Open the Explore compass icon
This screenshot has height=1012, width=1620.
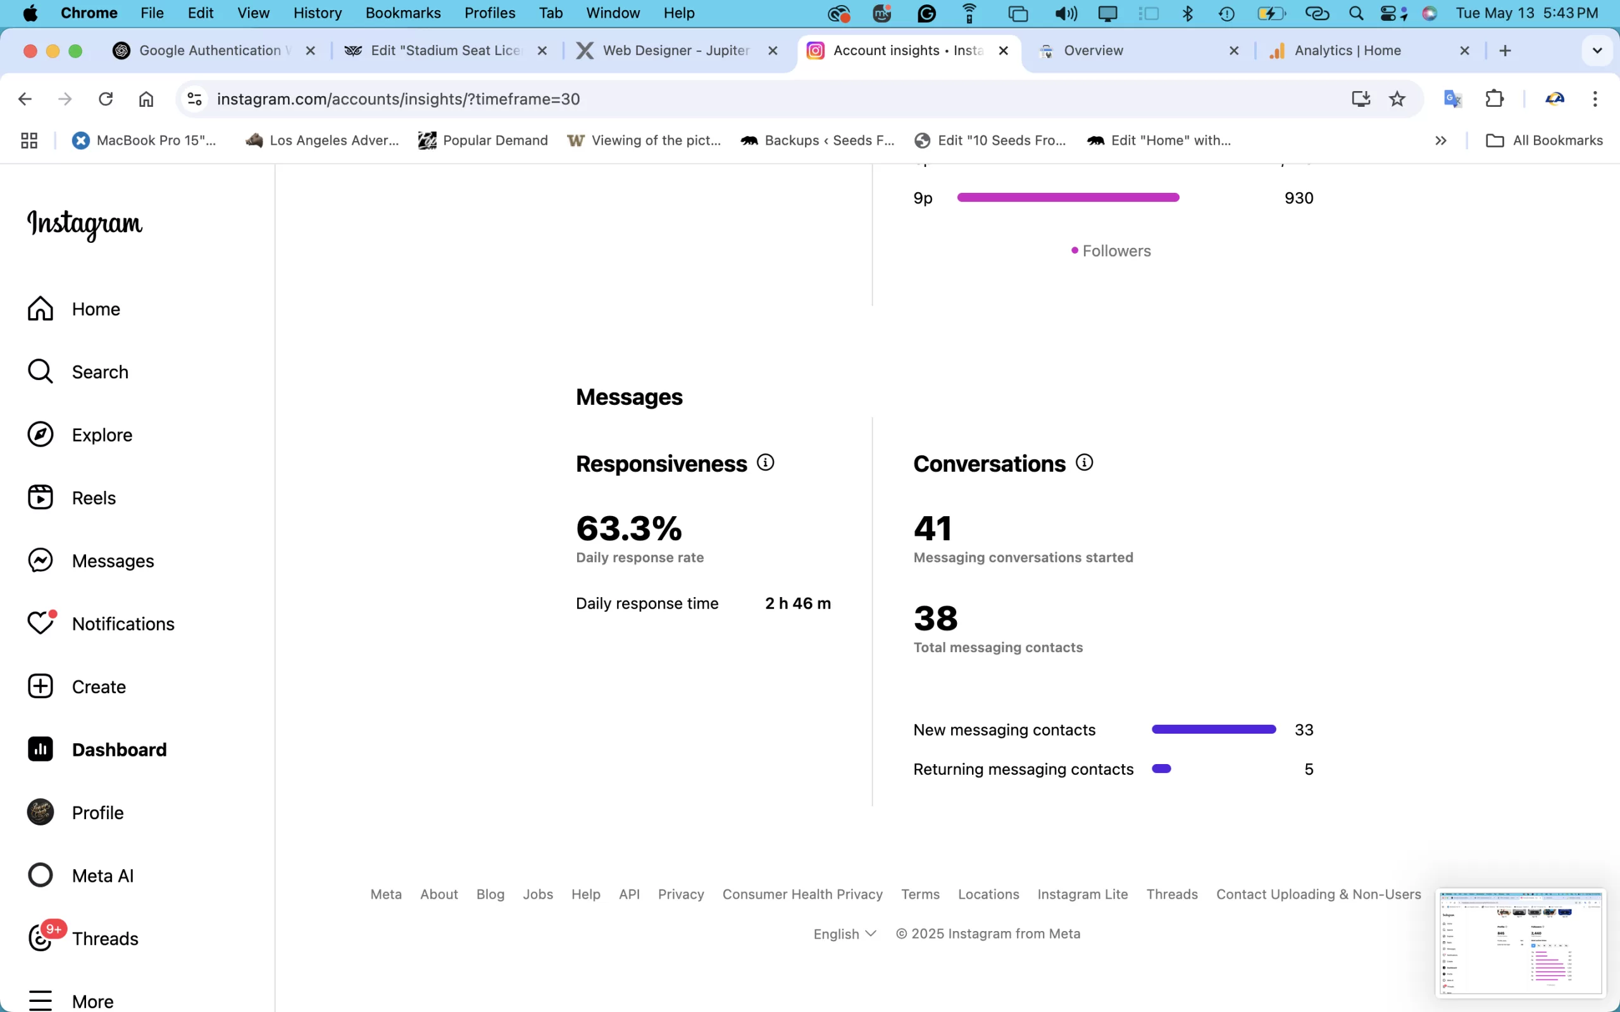40,435
